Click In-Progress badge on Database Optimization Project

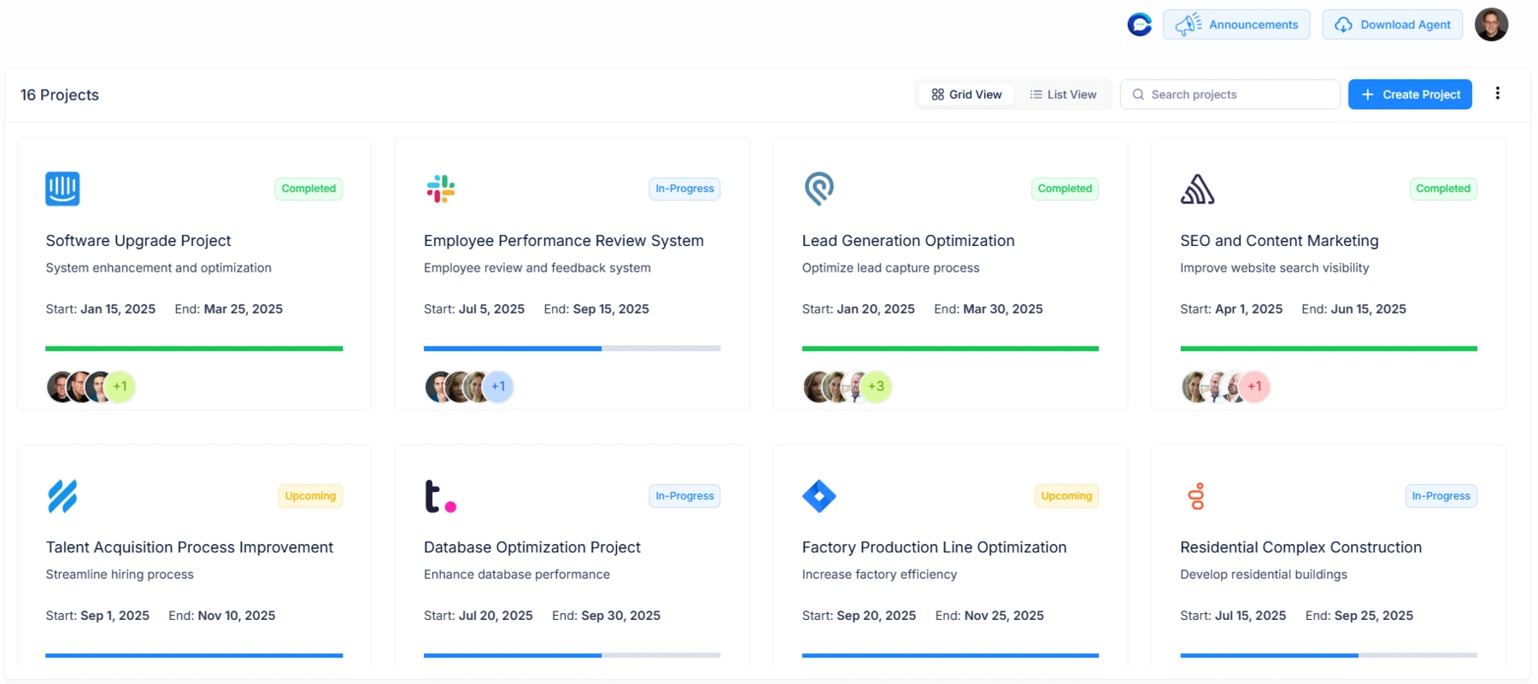click(684, 496)
